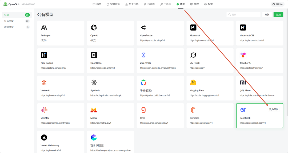This screenshot has height=153, width=288.
Task: Select the Together AI colorful icon
Action: tap(243, 55)
